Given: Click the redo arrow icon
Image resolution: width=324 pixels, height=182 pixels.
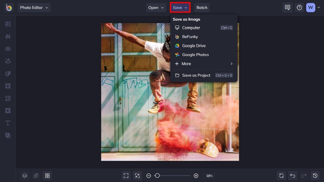Looking at the screenshot, I should (x=304, y=175).
